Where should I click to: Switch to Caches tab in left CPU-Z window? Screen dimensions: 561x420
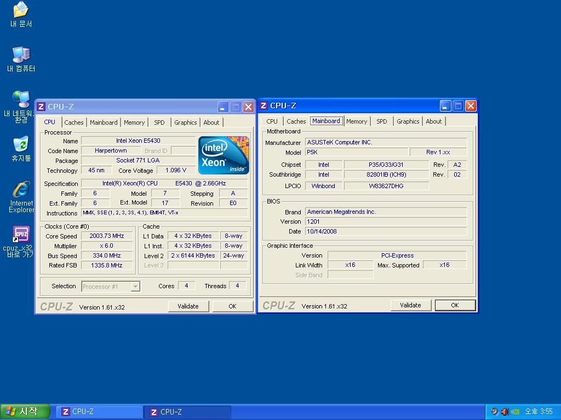[74, 122]
